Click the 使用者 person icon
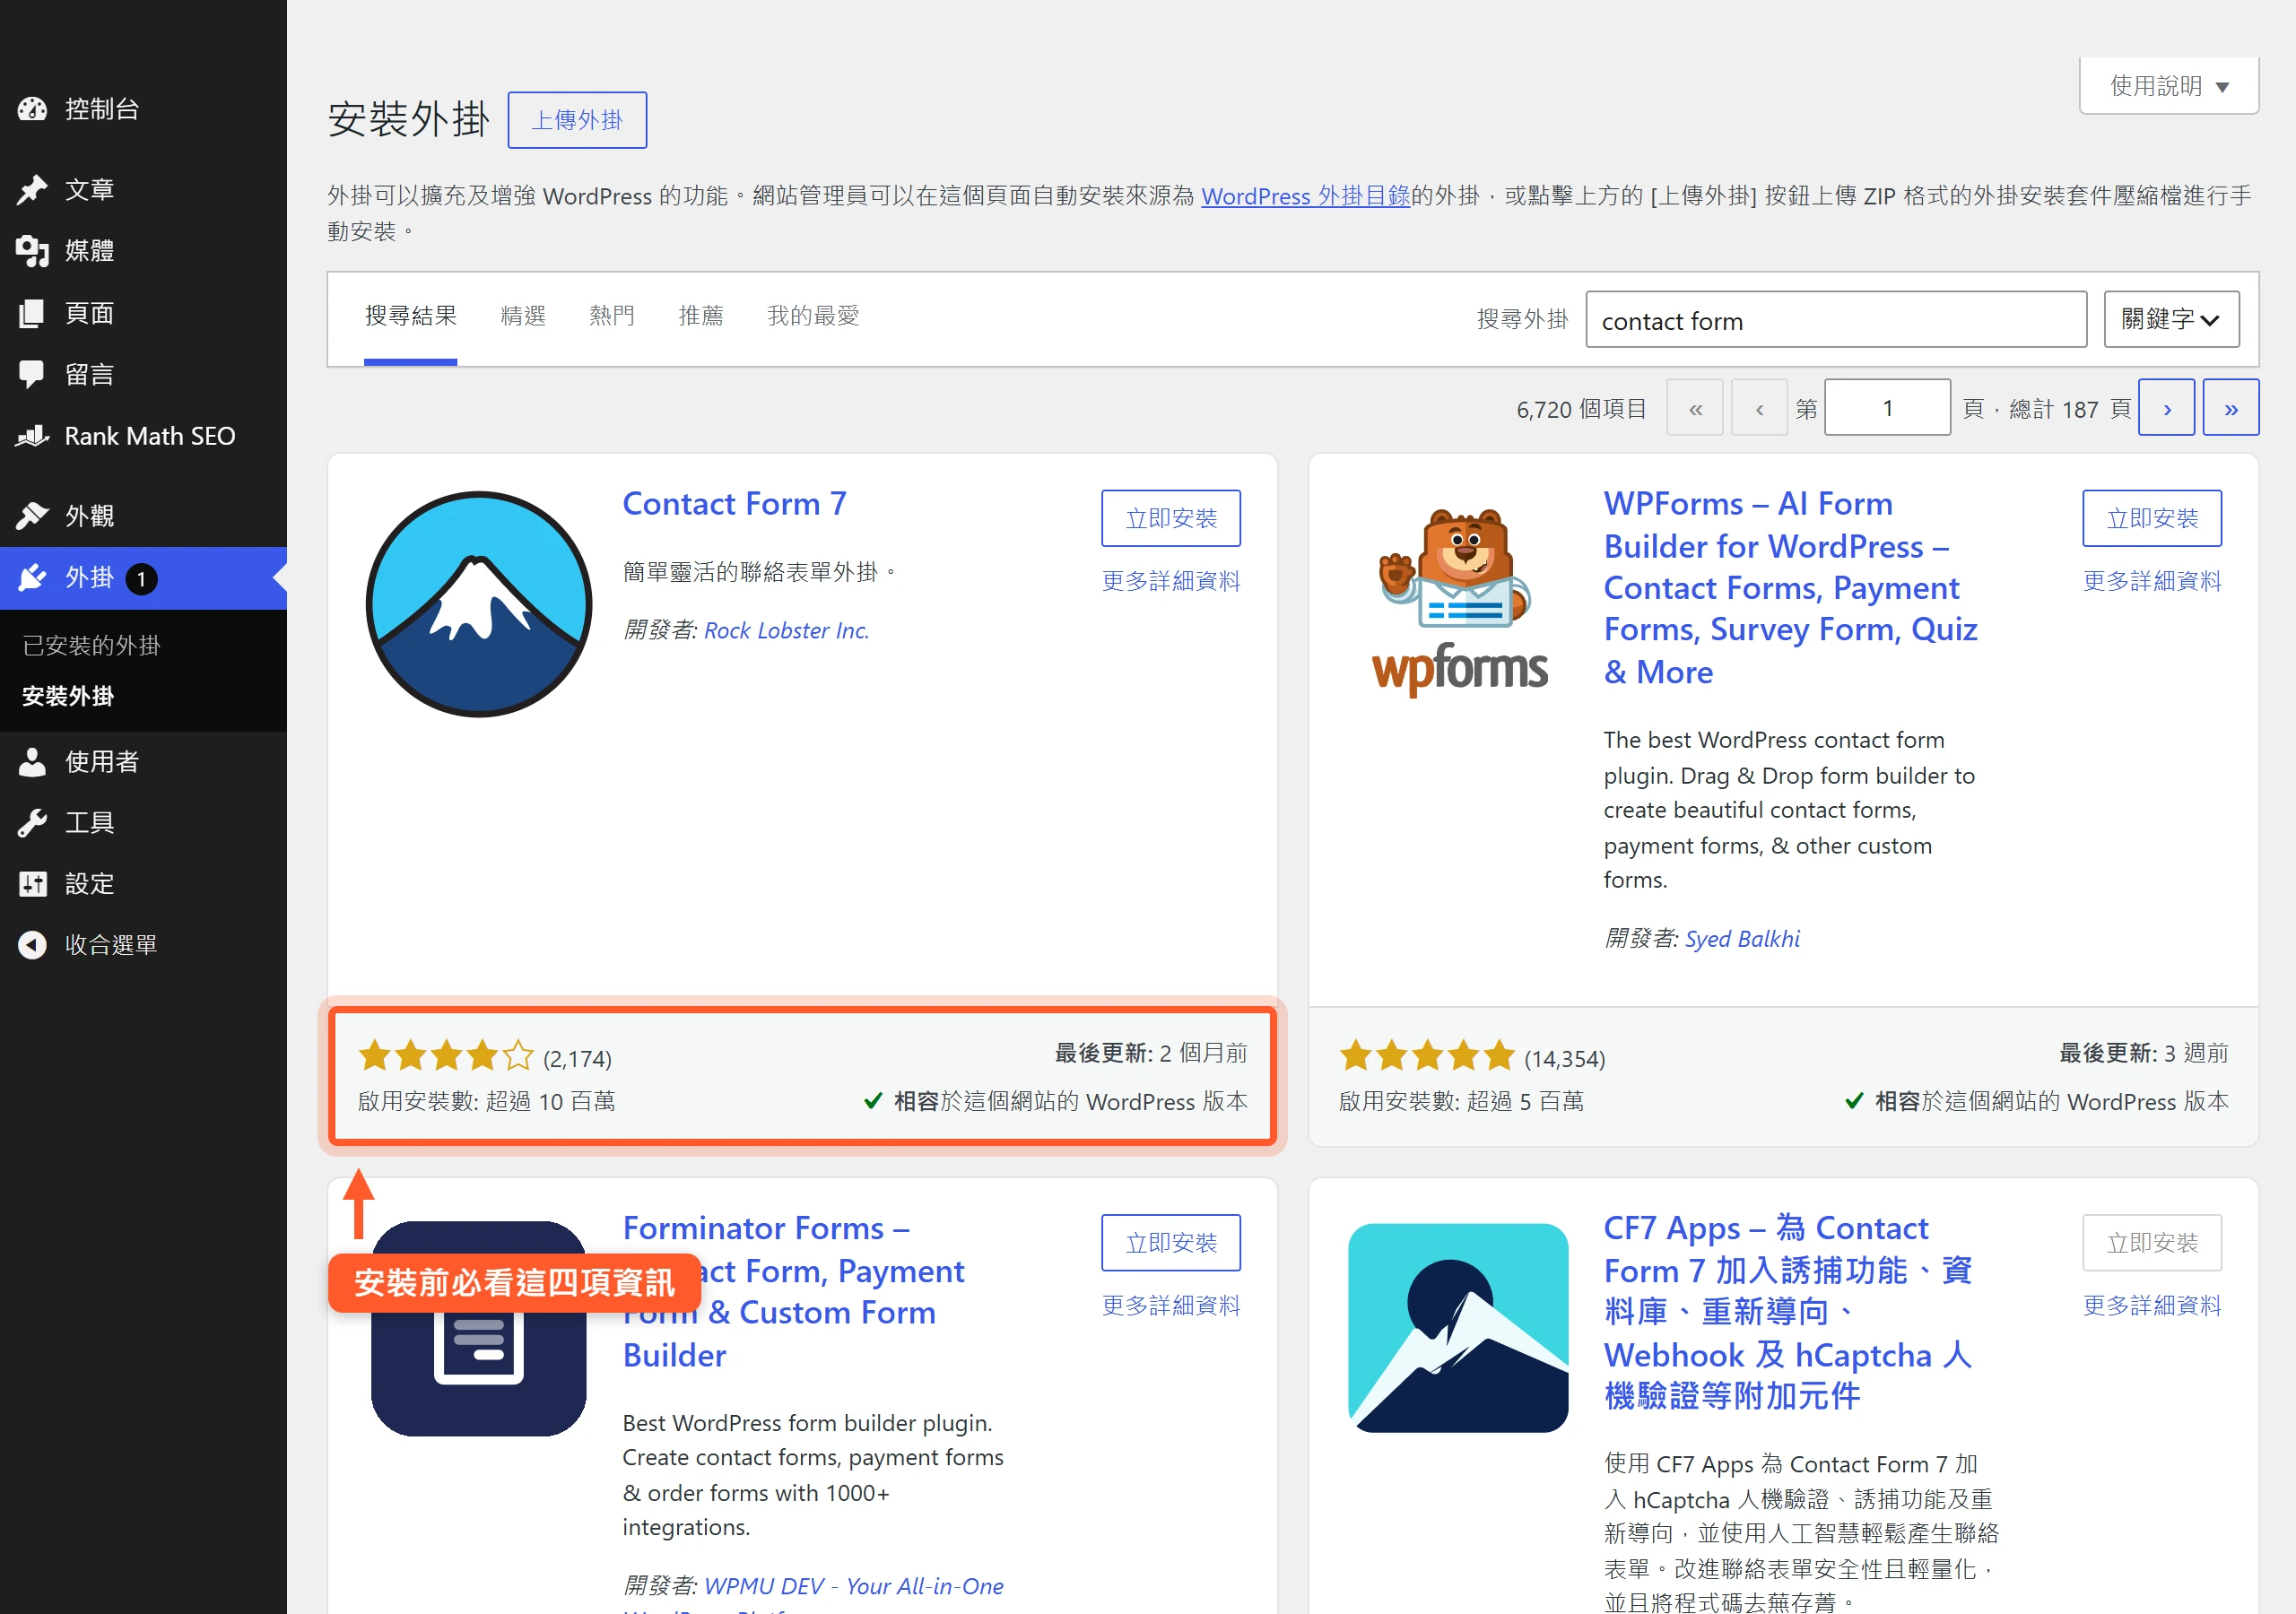Viewport: 2296px width, 1614px height. pos(32,761)
